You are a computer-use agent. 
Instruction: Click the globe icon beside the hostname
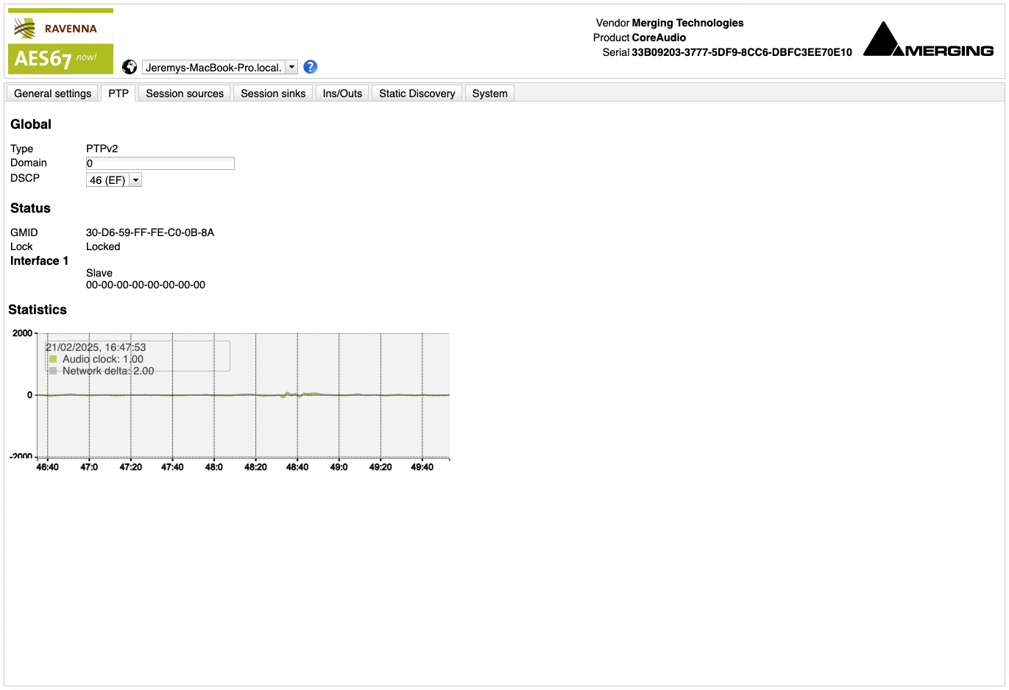[x=130, y=67]
